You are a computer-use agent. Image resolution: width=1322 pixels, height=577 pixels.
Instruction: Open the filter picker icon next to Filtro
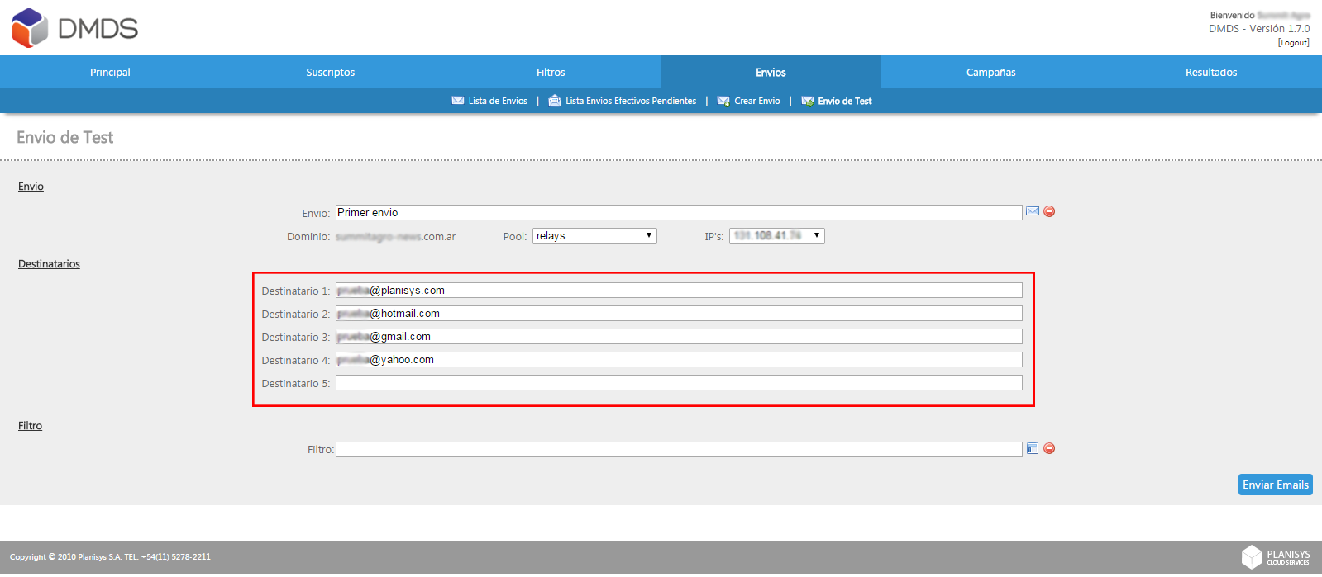point(1033,448)
